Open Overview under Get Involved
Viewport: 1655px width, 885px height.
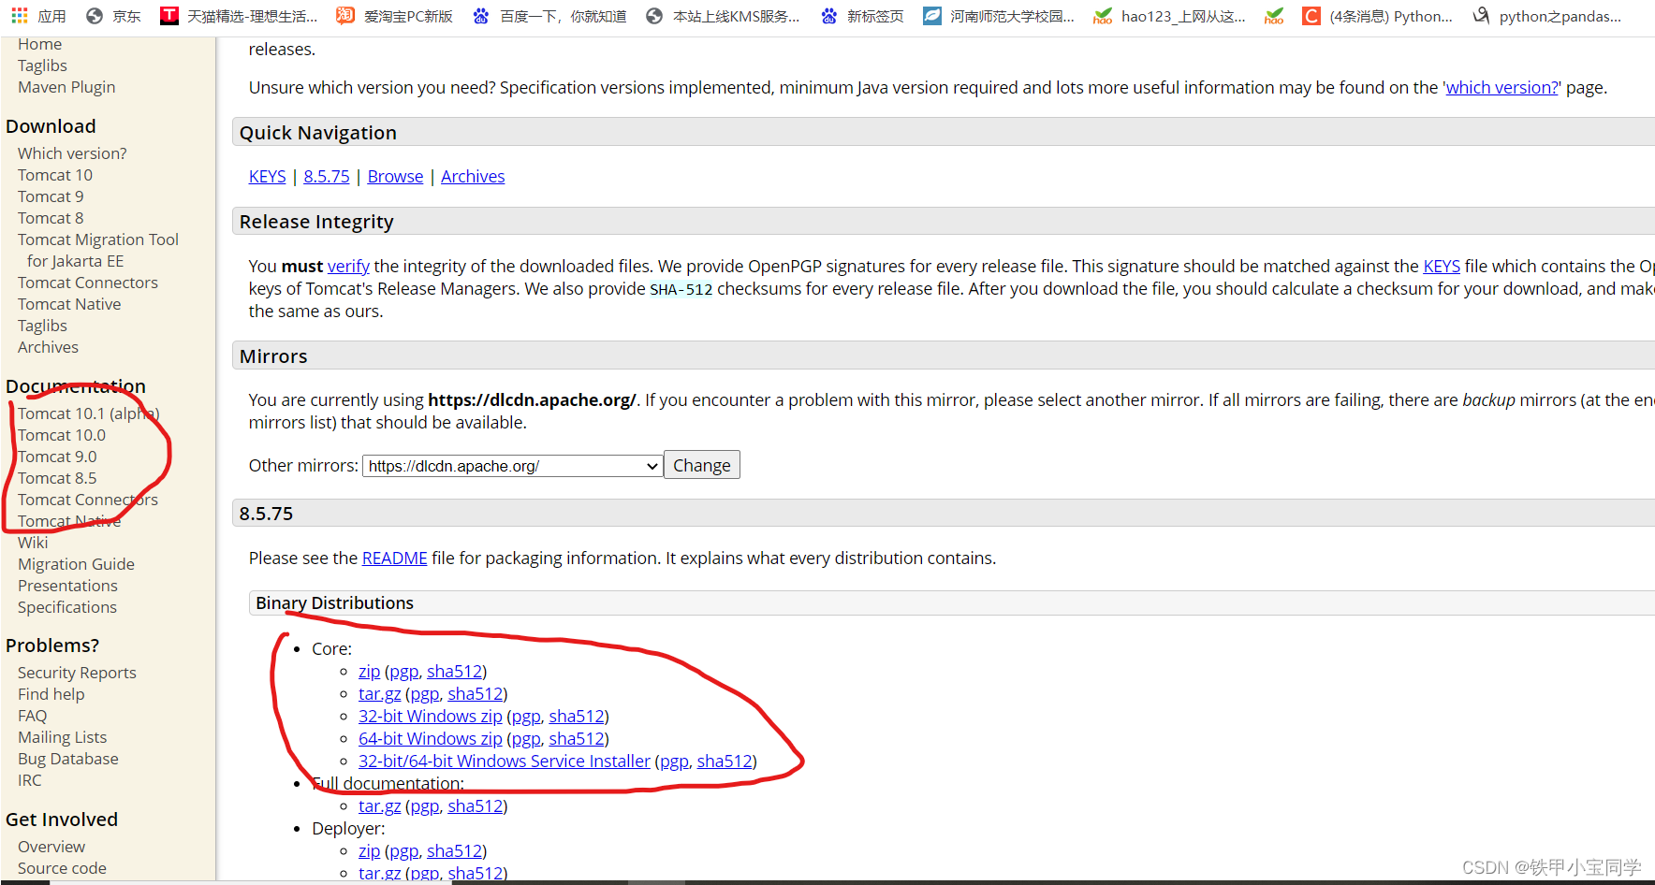click(x=51, y=847)
